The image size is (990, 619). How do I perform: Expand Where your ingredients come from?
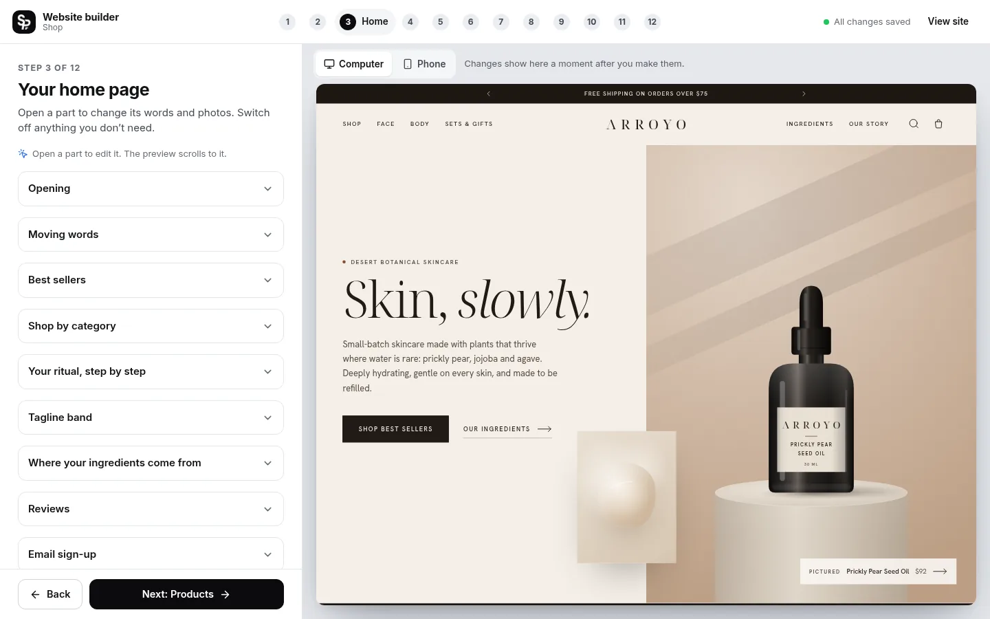click(151, 463)
